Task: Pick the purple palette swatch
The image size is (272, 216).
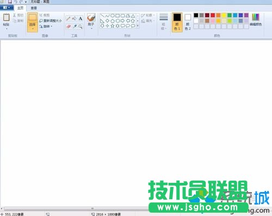Action: [x=246, y=15]
